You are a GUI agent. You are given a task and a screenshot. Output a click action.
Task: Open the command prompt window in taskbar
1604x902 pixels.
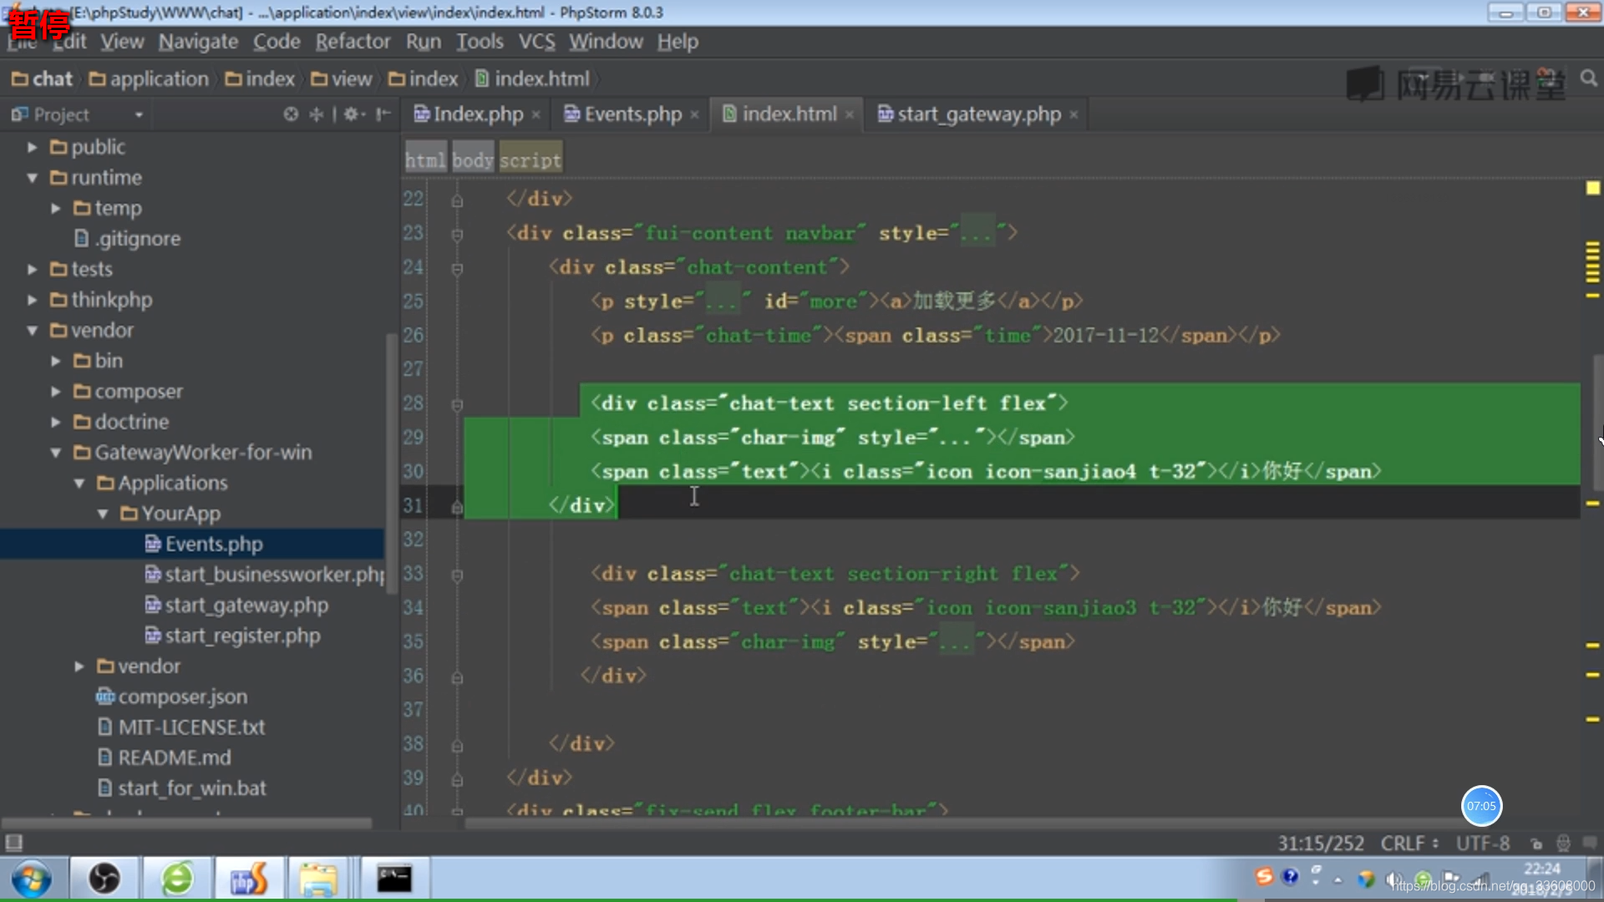click(393, 879)
